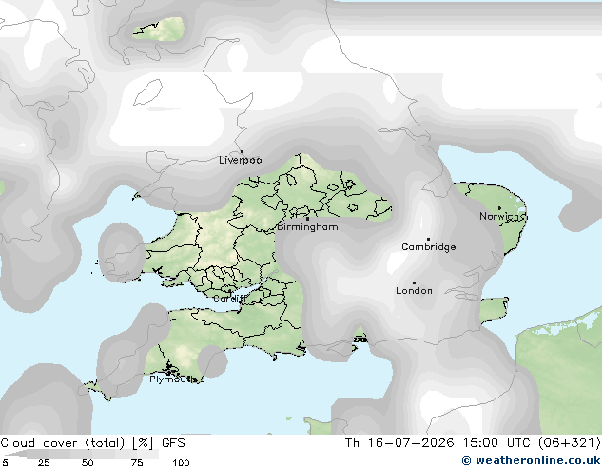Click the weatheronline.co.uk copyright text

531,460
